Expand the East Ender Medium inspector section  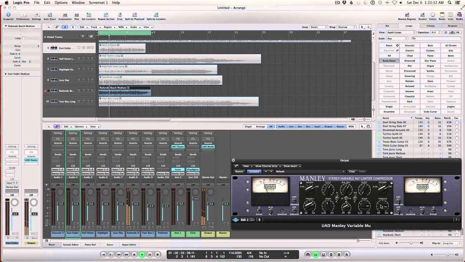(6, 74)
